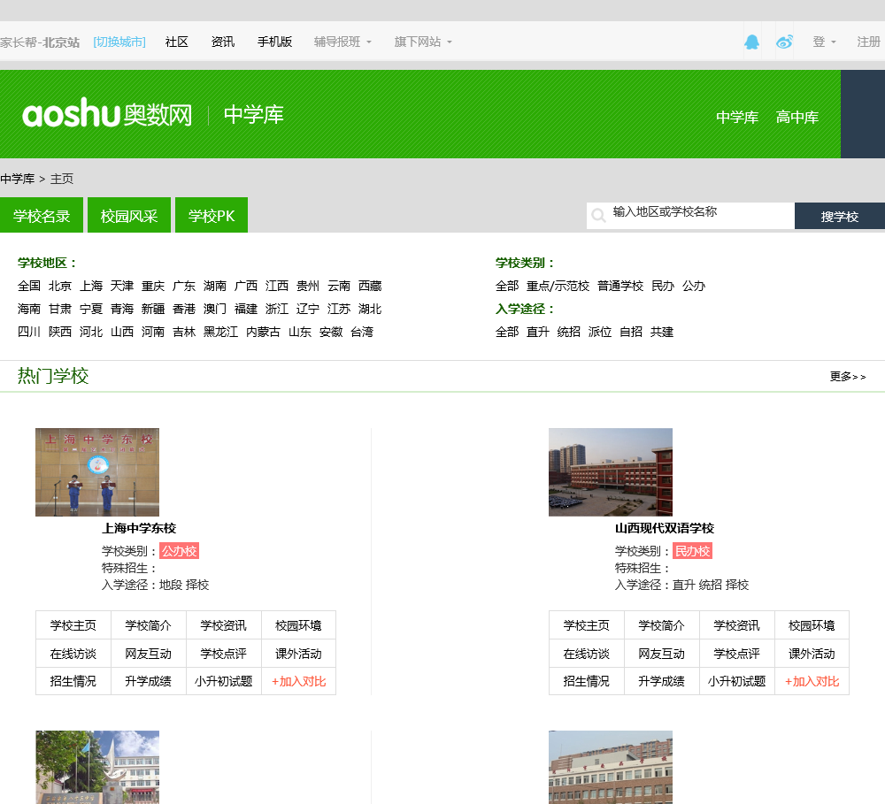Image resolution: width=885 pixels, height=804 pixels.
Task: Select the 学校名录 tab
Action: tap(42, 216)
